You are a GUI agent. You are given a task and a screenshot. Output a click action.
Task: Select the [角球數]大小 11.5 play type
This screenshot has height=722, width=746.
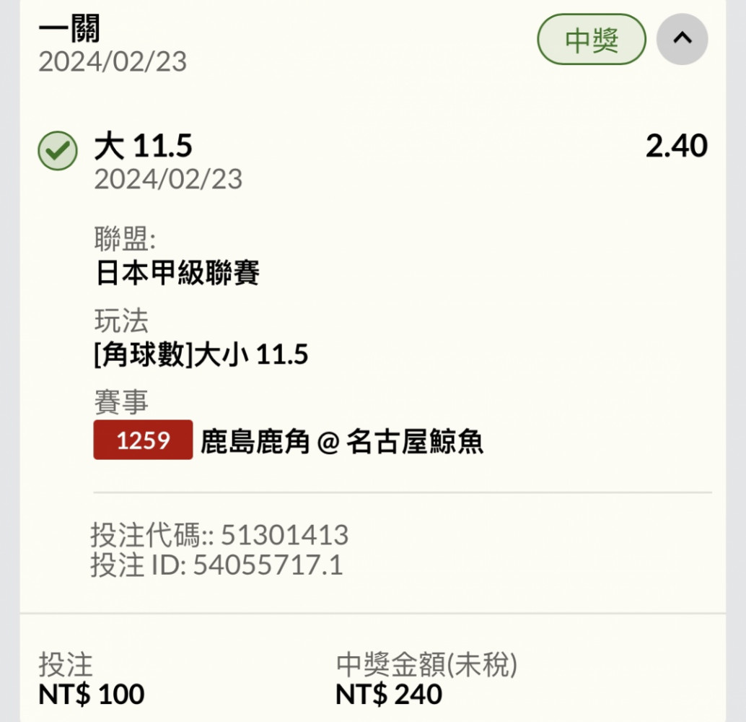pyautogui.click(x=201, y=355)
